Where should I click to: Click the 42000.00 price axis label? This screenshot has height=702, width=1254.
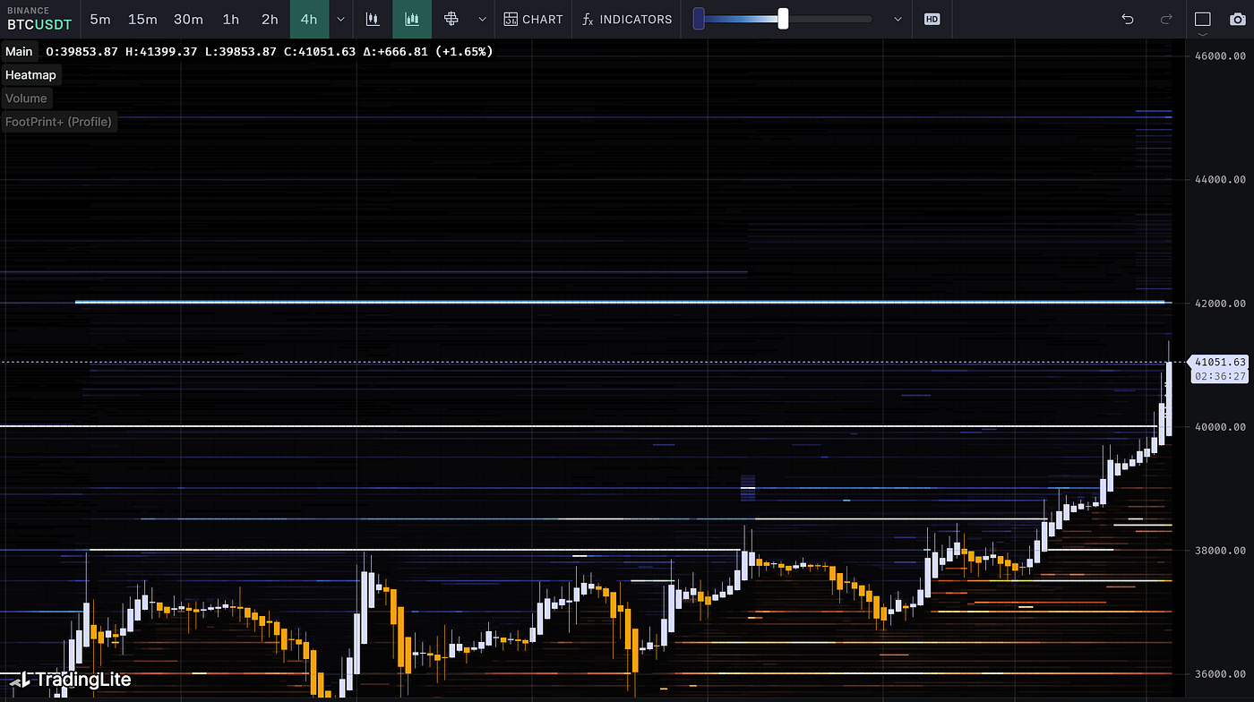pos(1220,303)
